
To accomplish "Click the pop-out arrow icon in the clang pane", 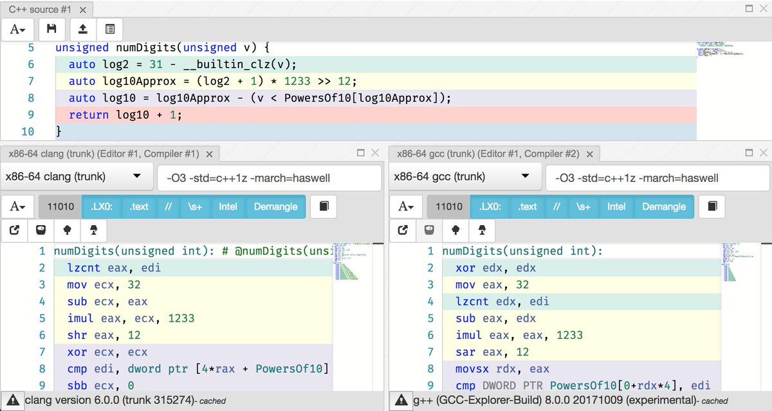I will (x=14, y=230).
